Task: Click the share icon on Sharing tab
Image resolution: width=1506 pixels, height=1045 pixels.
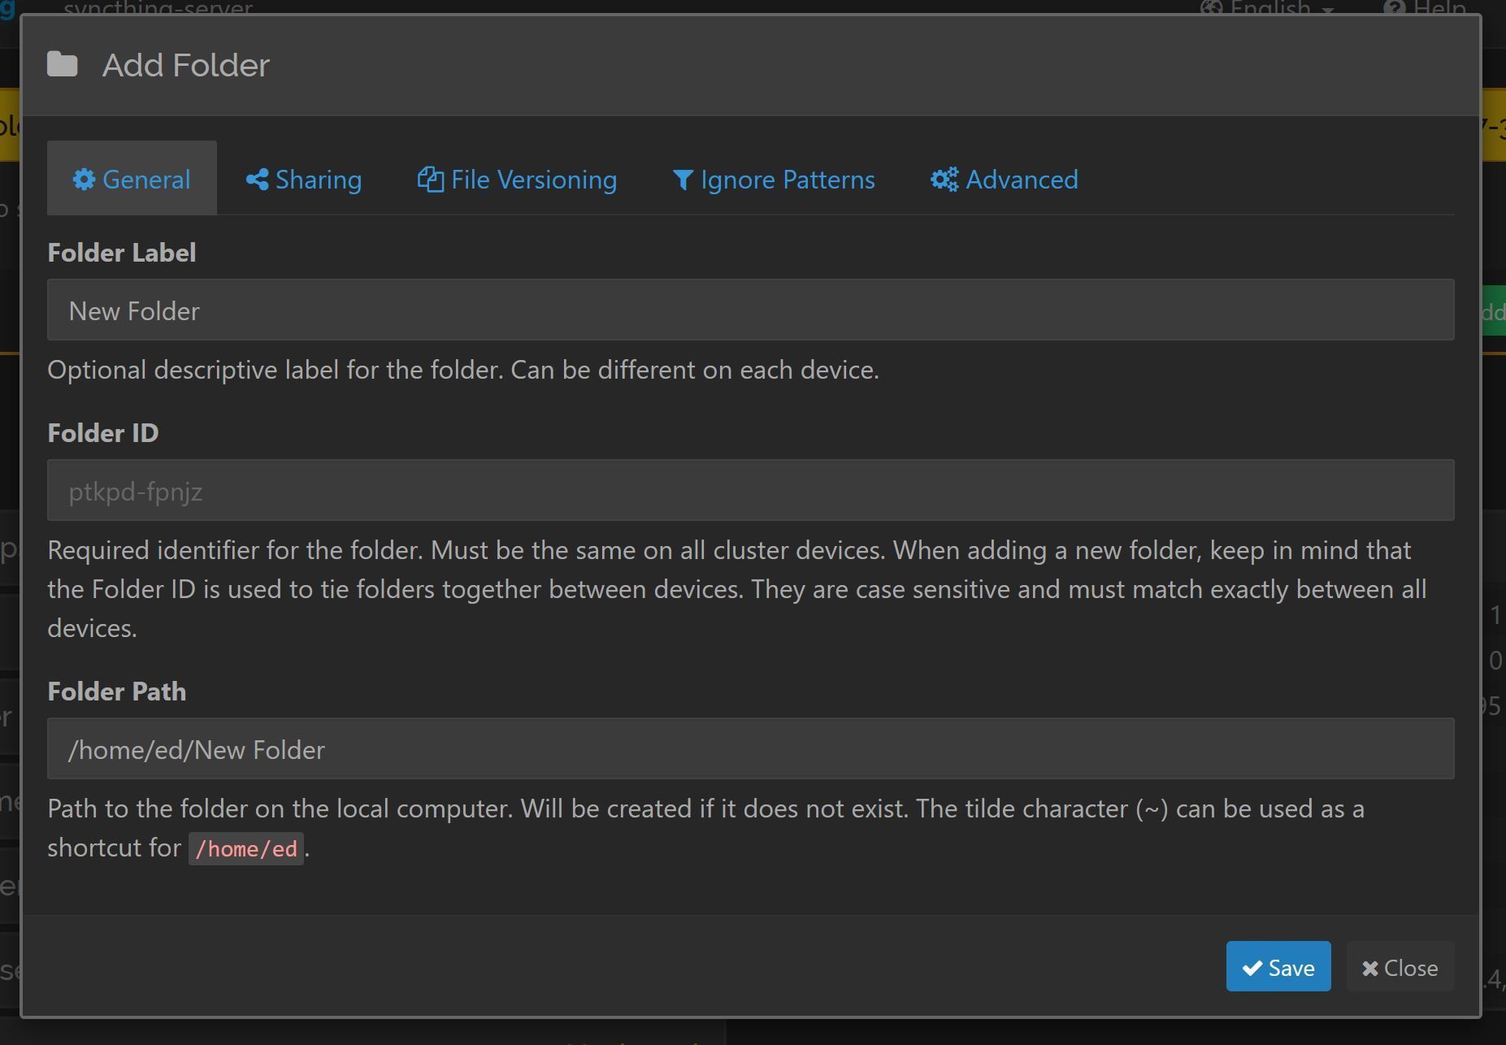Action: [x=257, y=180]
